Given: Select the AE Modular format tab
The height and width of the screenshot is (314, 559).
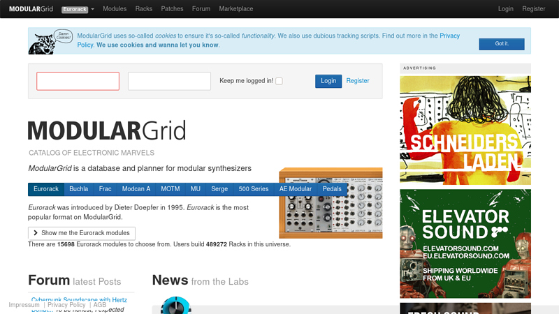Looking at the screenshot, I should [296, 189].
